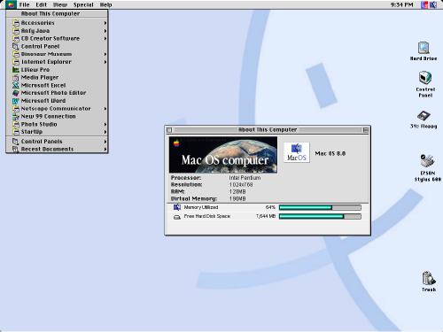The height and width of the screenshot is (332, 443).
Task: Click the New 99 Connection icon
Action: pyautogui.click(x=16, y=117)
